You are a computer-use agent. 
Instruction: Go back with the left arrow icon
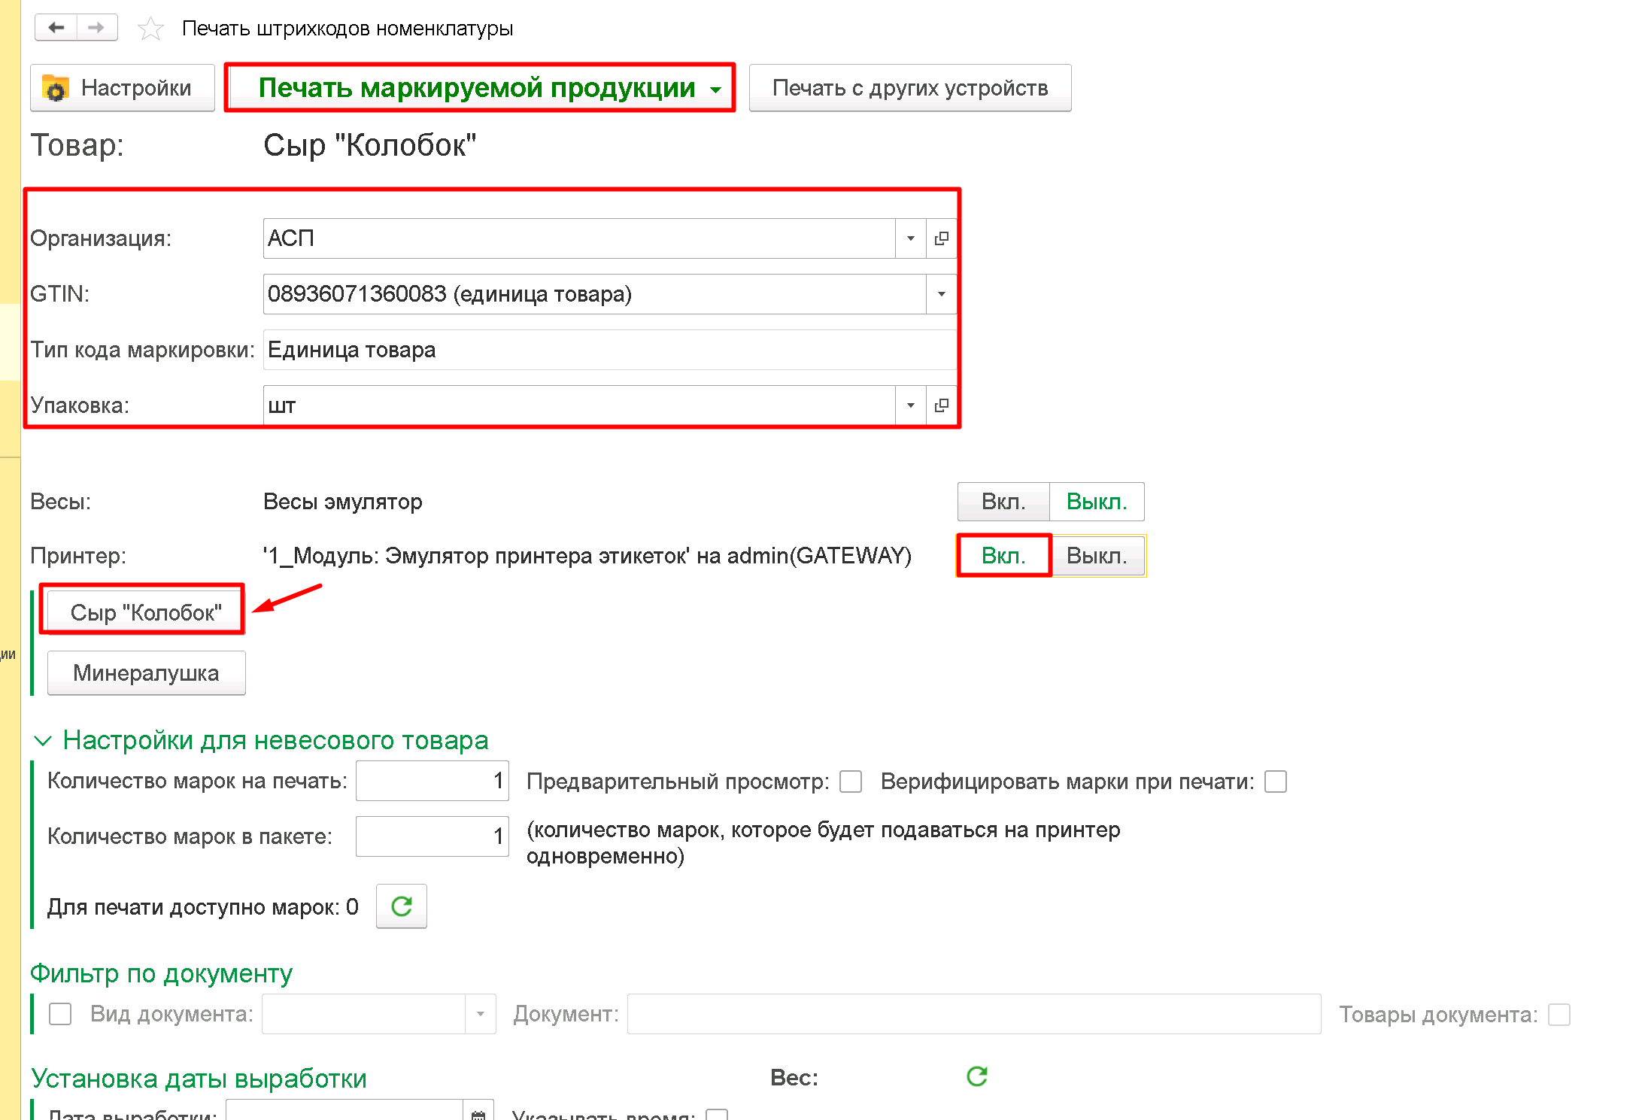(56, 28)
